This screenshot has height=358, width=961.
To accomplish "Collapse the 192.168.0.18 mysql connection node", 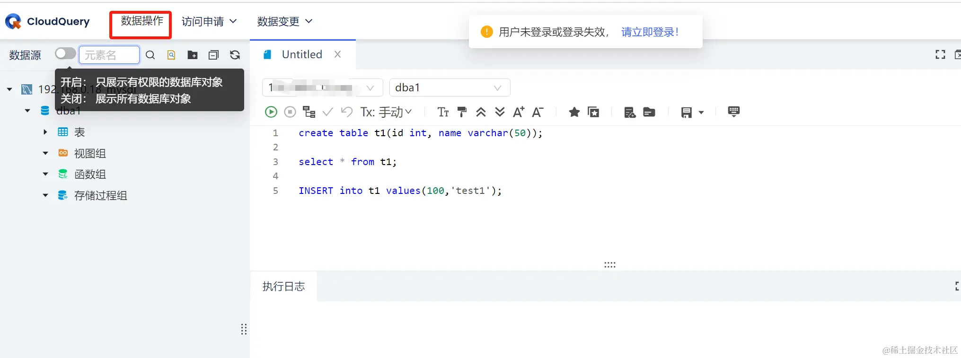I will coord(9,89).
